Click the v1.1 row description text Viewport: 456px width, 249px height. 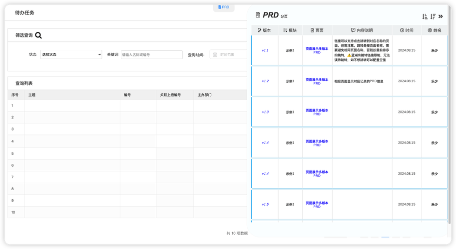tap(362, 50)
